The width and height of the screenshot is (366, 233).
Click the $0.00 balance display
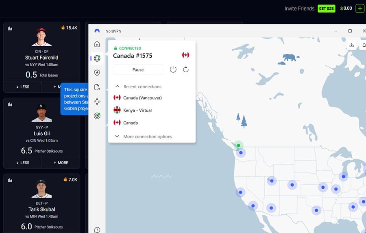(346, 9)
